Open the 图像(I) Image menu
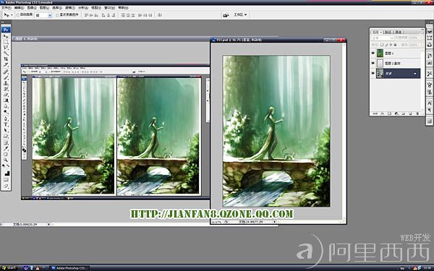 32,8
